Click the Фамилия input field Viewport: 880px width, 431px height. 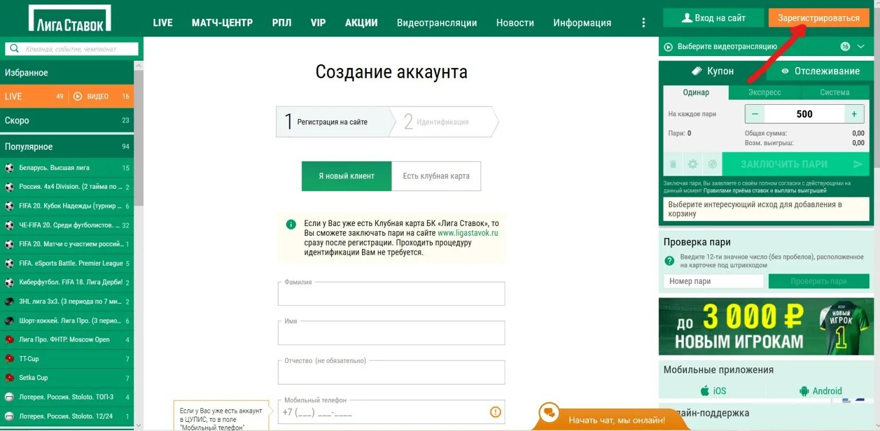coord(391,294)
